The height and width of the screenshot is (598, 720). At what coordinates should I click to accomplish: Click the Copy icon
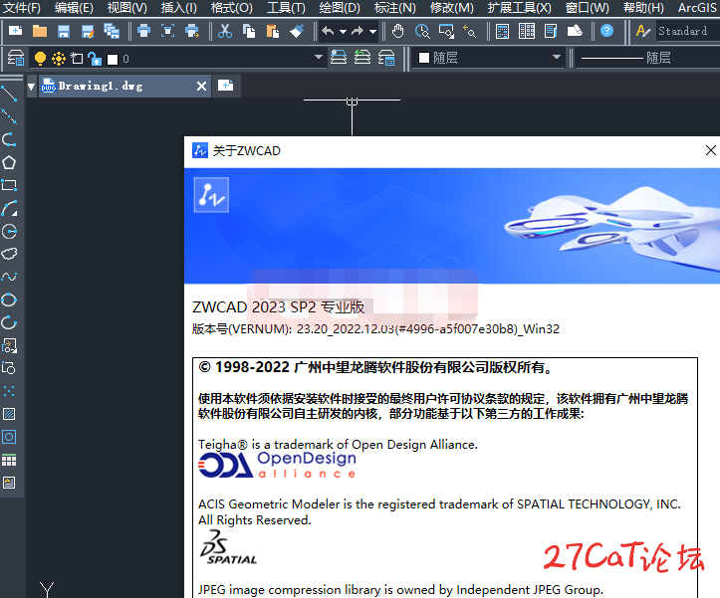click(249, 31)
